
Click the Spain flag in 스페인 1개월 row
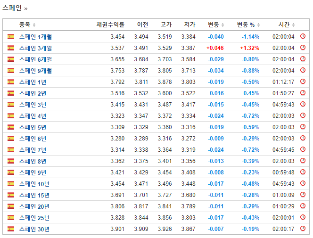tap(11, 37)
